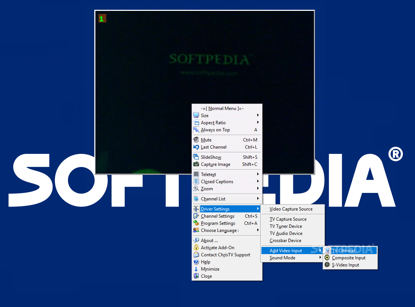
Task: Click the Help question mark icon
Action: [196, 262]
